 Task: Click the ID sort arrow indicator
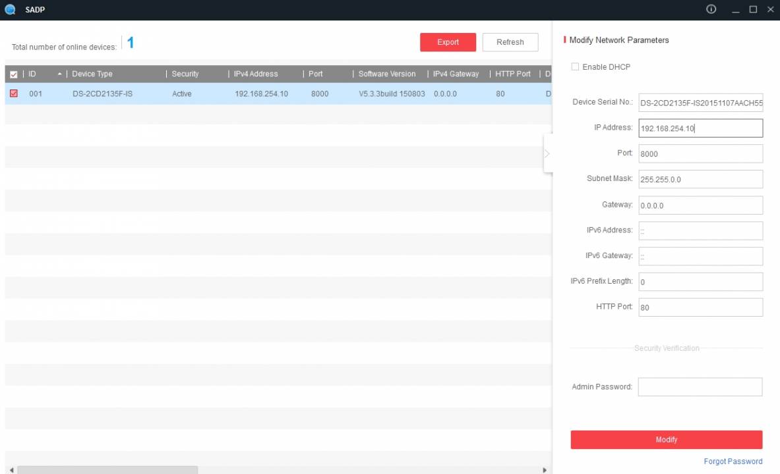tap(60, 74)
